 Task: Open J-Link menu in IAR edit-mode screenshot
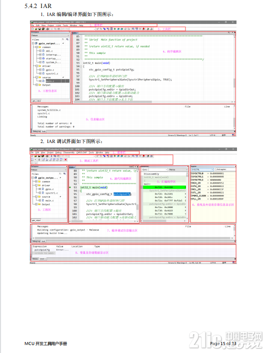58,25
